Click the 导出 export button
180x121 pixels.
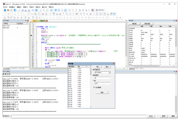tap(107, 67)
